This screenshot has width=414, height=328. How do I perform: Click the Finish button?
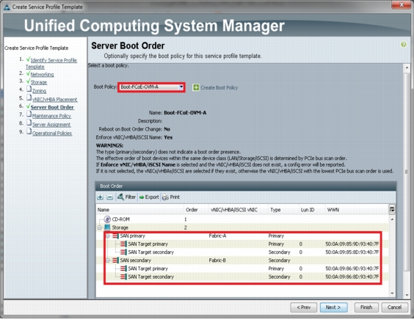point(366,307)
